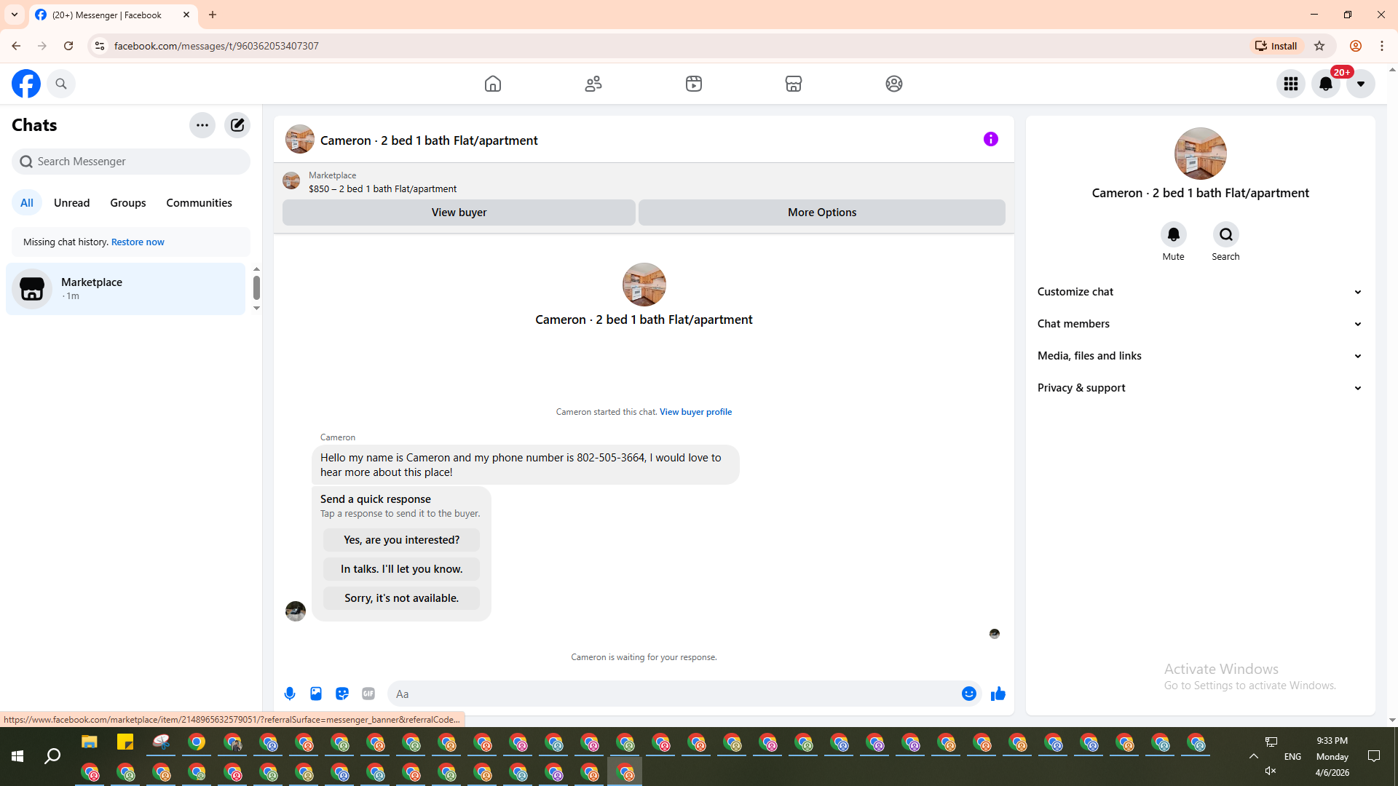Screen dimensions: 1398x786
Task: Open the Chats options ellipsis menu
Action: (202, 125)
